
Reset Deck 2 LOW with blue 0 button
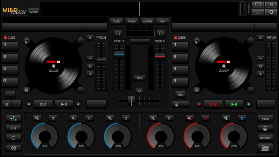[x=242, y=118]
